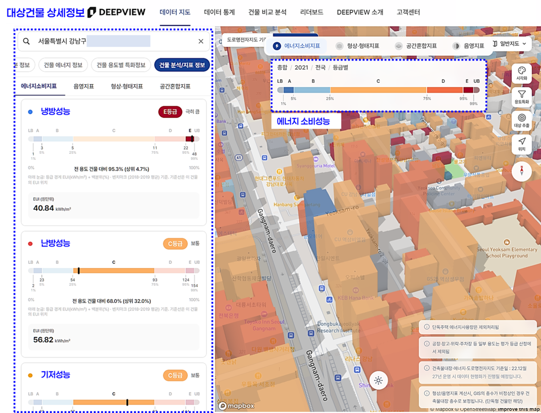Clear the address search field
The height and width of the screenshot is (413, 541).
[x=201, y=41]
